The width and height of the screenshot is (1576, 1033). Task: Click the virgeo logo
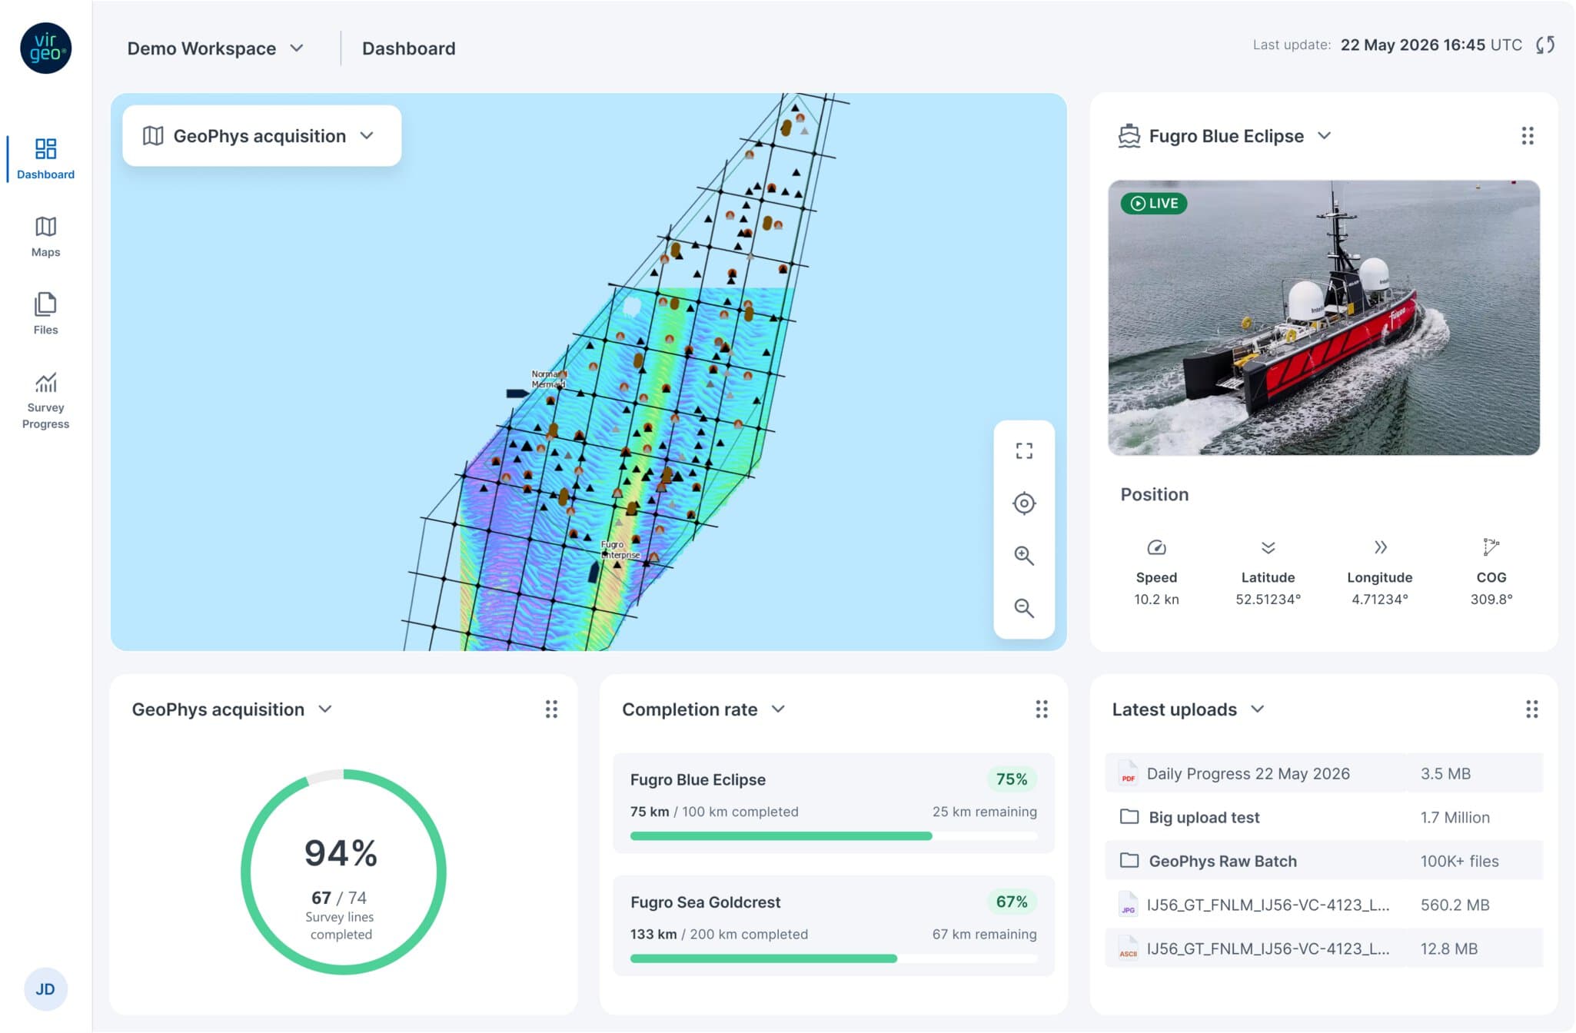tap(45, 48)
